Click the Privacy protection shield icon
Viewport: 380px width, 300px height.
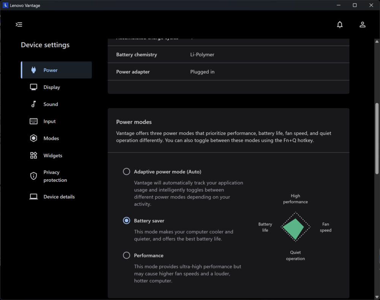34,176
